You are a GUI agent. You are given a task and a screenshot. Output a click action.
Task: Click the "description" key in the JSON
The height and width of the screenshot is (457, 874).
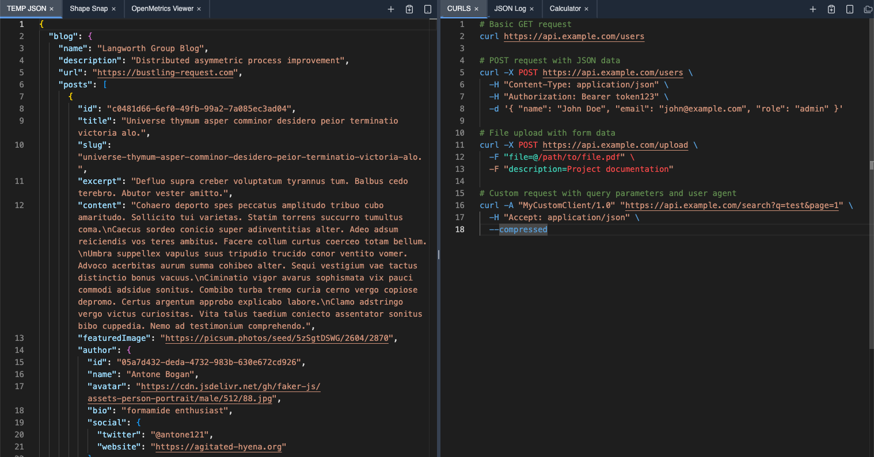pos(90,60)
